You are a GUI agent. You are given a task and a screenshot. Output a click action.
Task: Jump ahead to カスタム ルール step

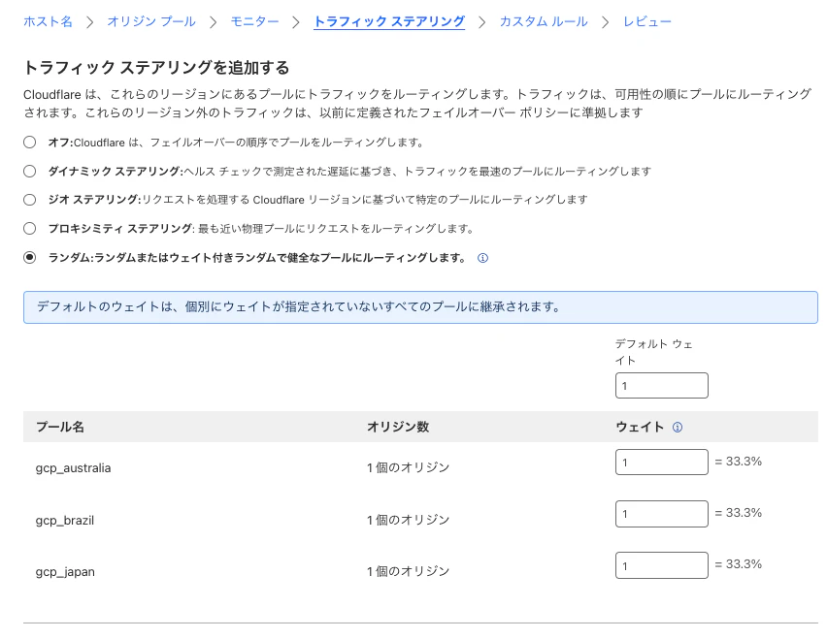click(x=544, y=21)
